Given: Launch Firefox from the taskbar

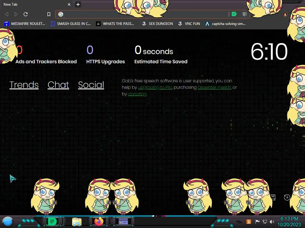Looking at the screenshot, I should point(99,221).
